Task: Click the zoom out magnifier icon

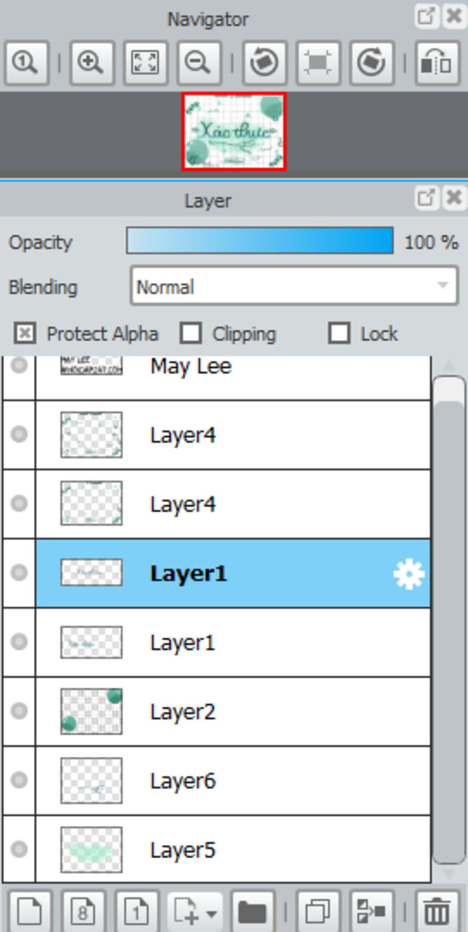Action: 199,63
